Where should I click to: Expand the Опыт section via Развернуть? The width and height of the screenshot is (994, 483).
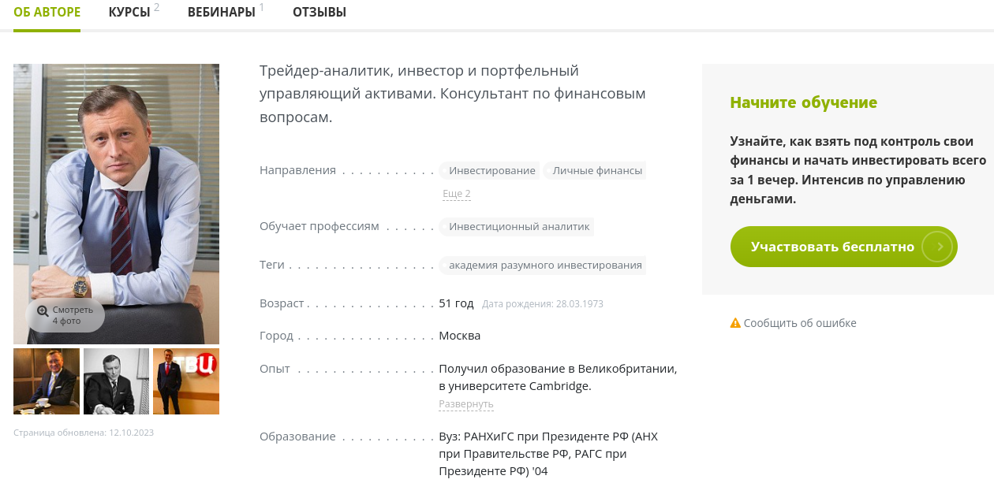pyautogui.click(x=465, y=403)
